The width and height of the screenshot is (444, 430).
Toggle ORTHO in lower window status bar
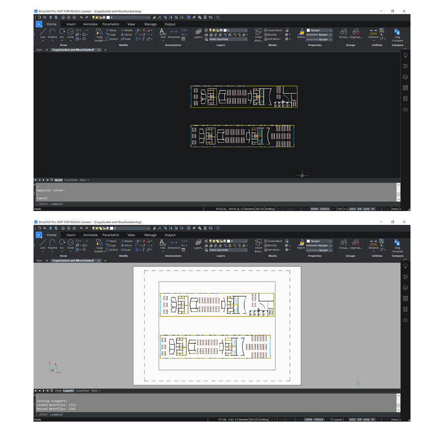pos(290,420)
